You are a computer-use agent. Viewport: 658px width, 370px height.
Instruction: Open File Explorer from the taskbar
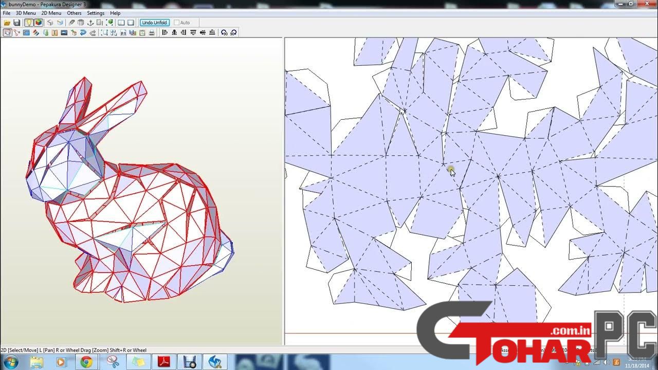[x=36, y=362]
